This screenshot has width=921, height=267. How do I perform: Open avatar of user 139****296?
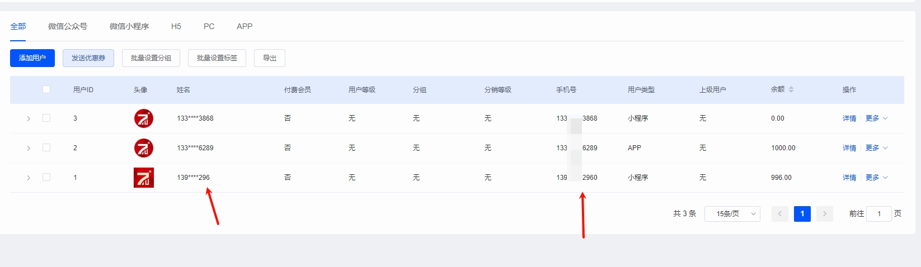(144, 178)
